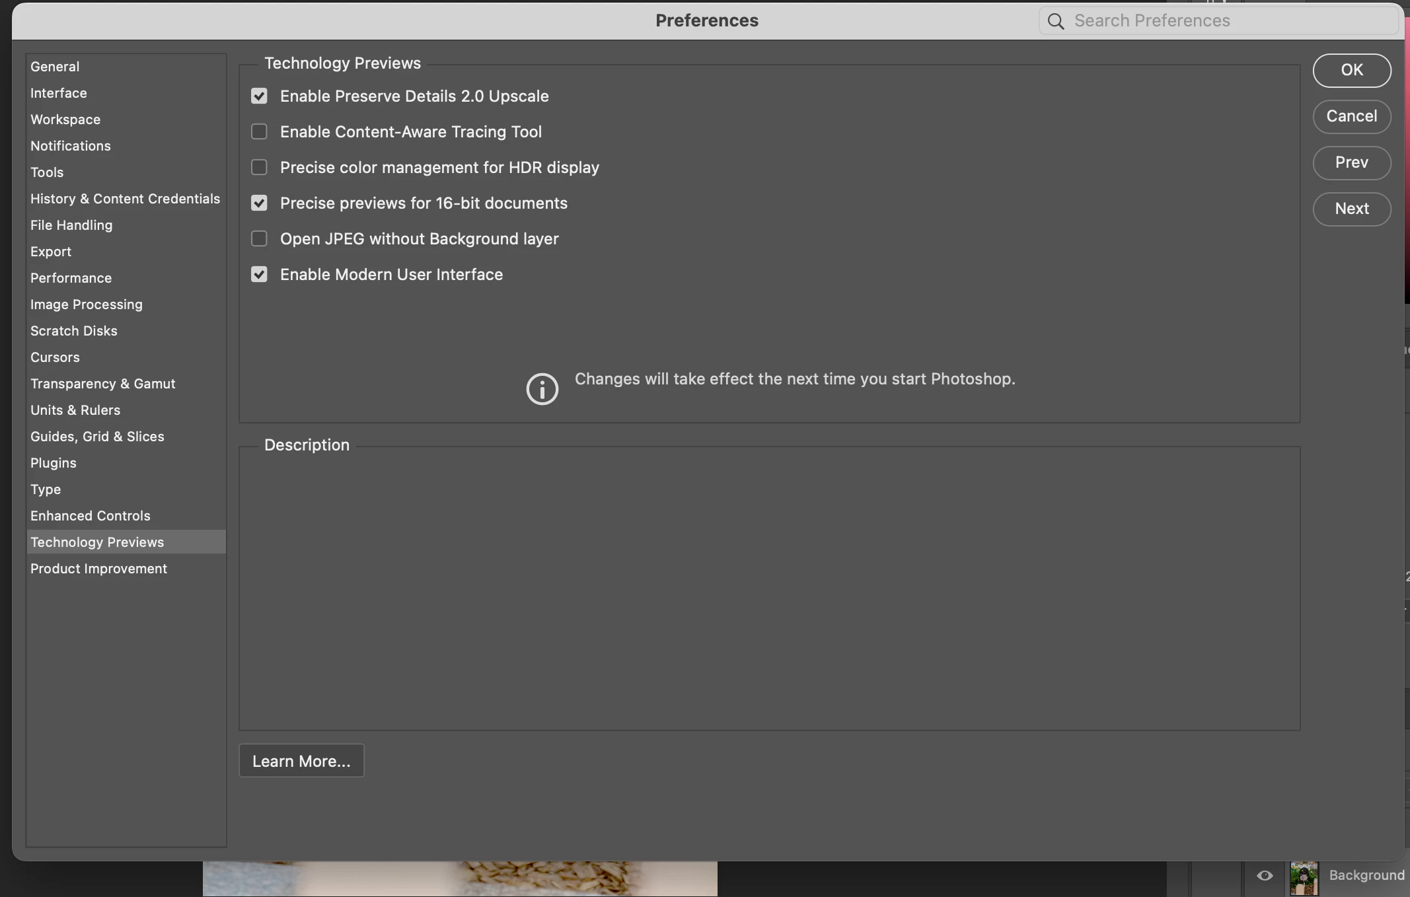Select the Technology Previews category
The height and width of the screenshot is (897, 1410).
(126, 542)
